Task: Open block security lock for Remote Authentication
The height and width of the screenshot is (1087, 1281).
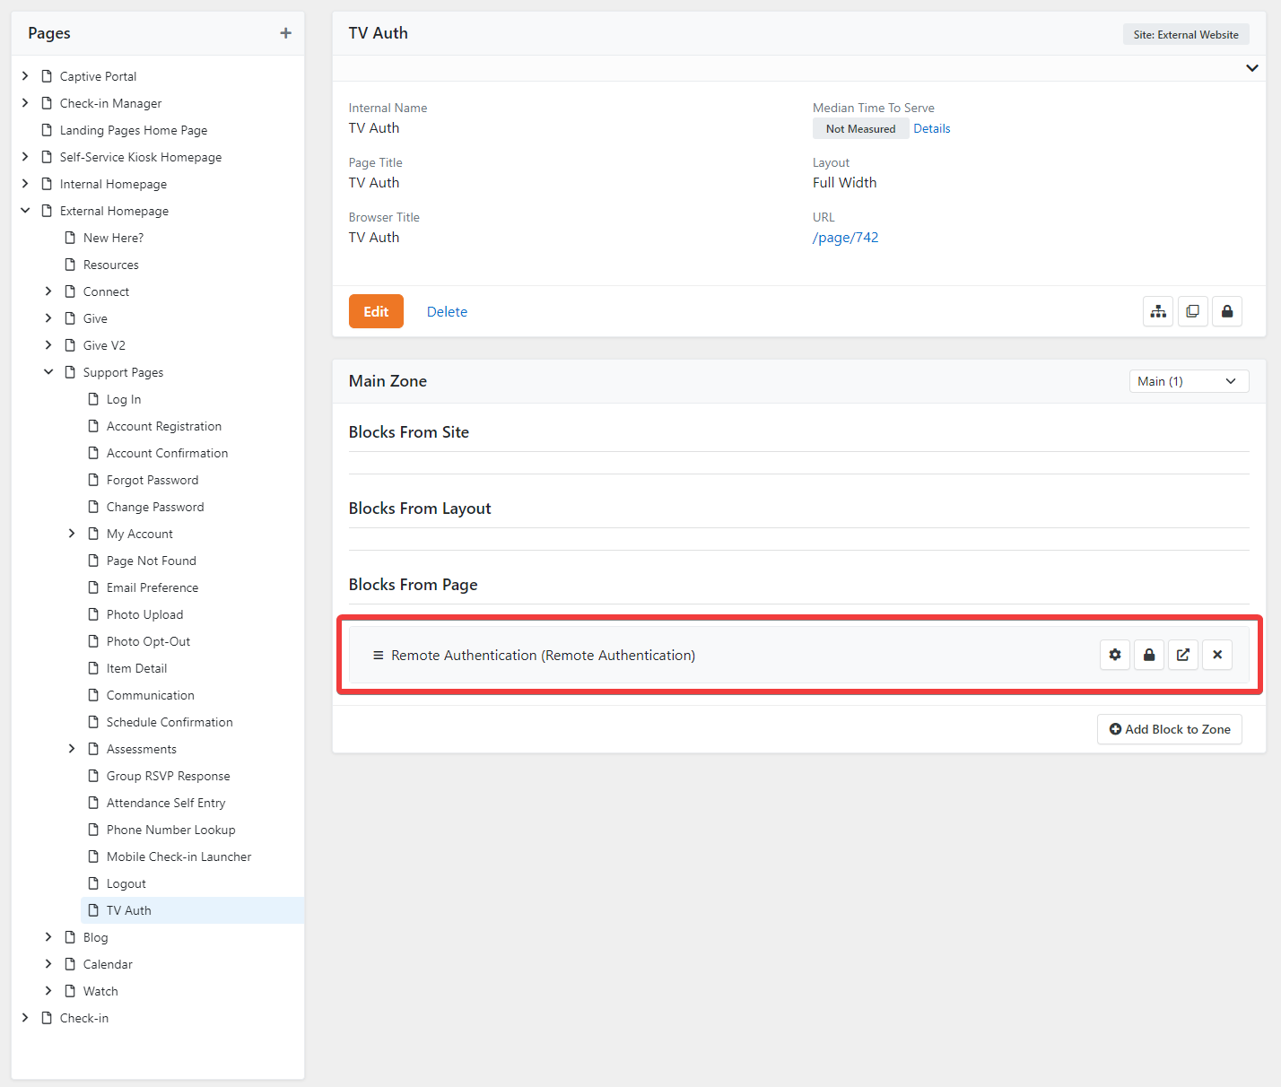Action: [1148, 655]
